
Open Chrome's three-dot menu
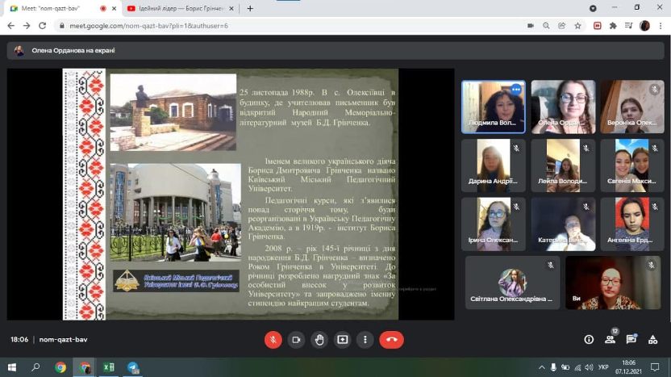pos(661,25)
